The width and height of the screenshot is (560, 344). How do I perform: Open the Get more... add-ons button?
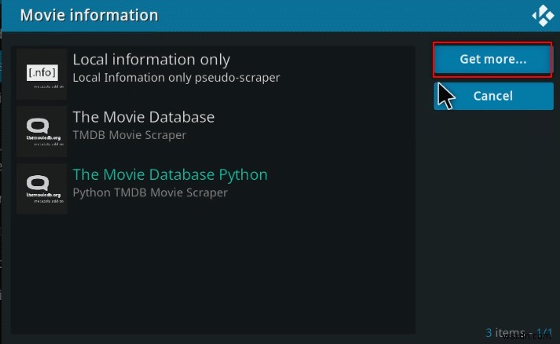pyautogui.click(x=493, y=60)
